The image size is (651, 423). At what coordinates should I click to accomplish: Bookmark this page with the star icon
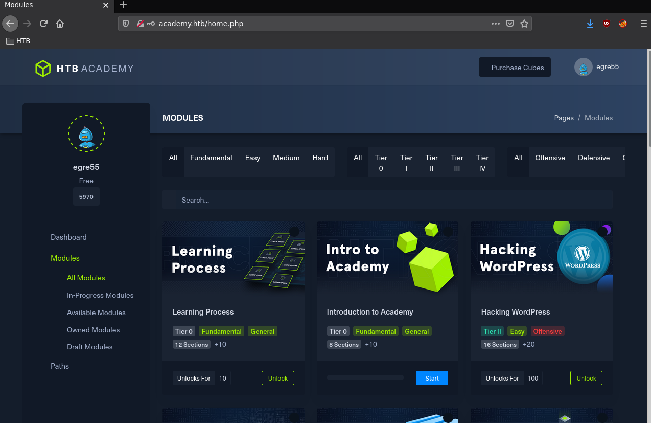coord(524,24)
